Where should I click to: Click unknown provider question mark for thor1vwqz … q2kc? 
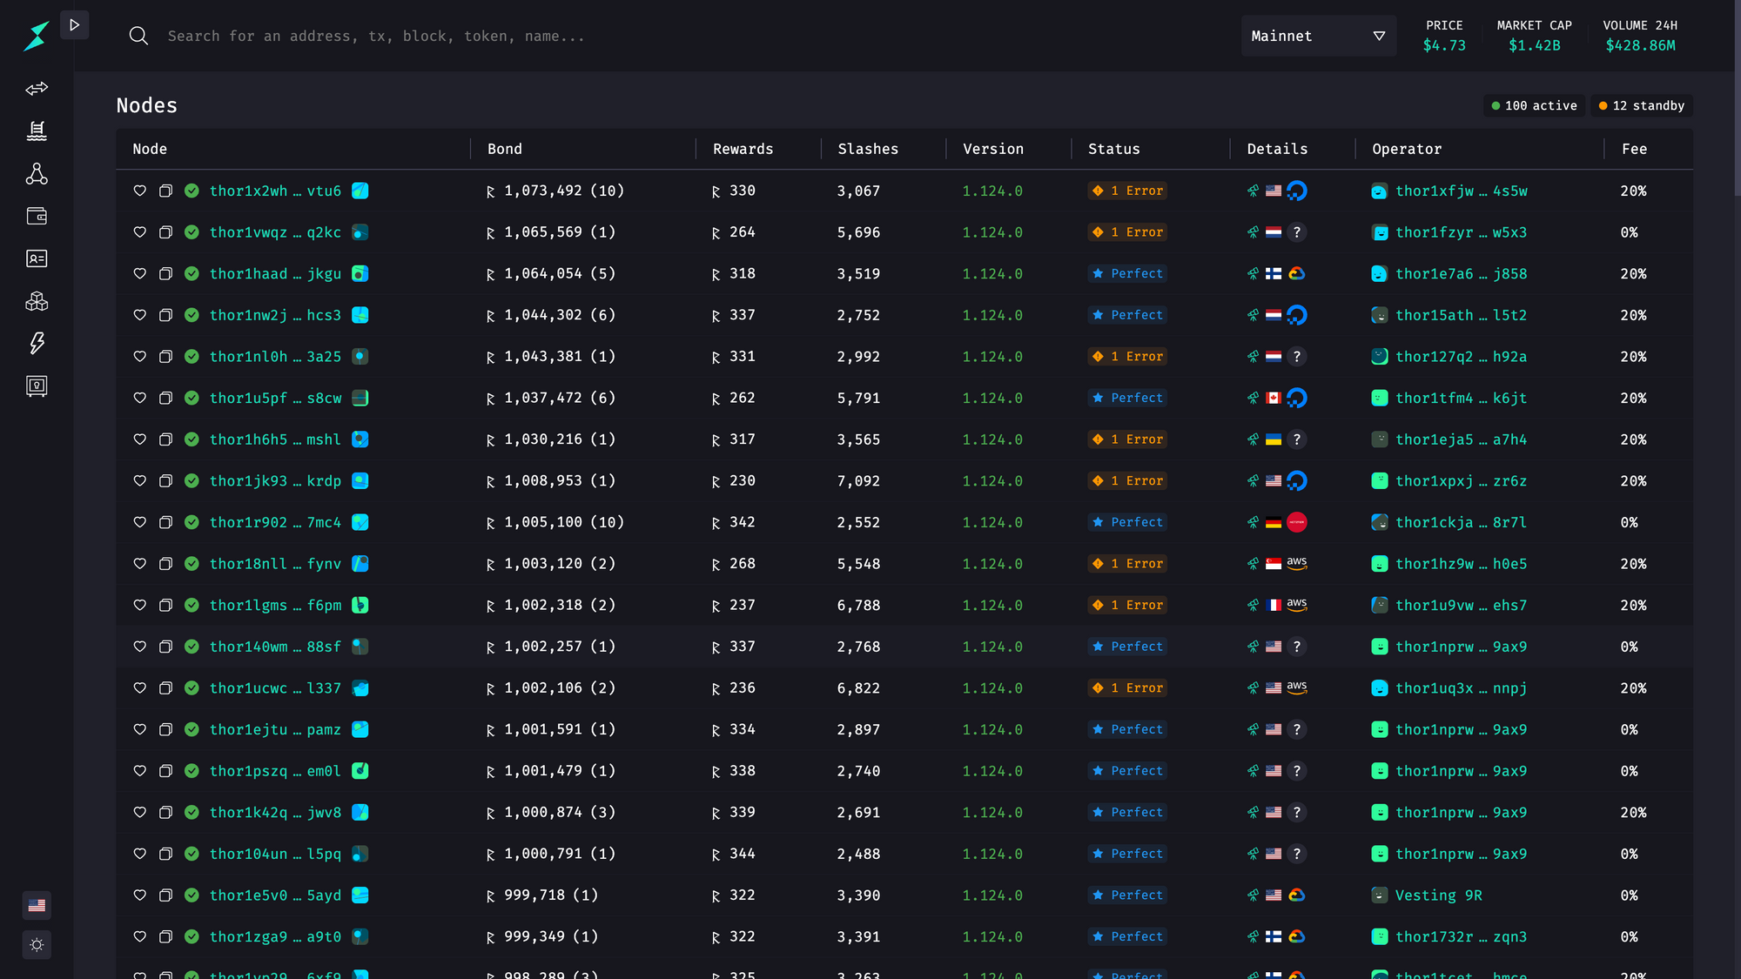pos(1296,232)
